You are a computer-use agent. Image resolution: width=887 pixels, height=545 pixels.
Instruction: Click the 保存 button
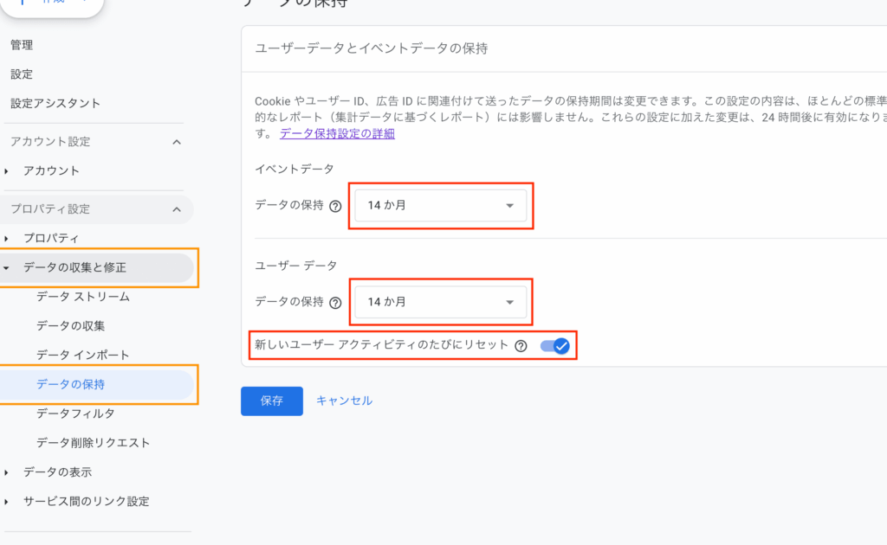coord(271,401)
